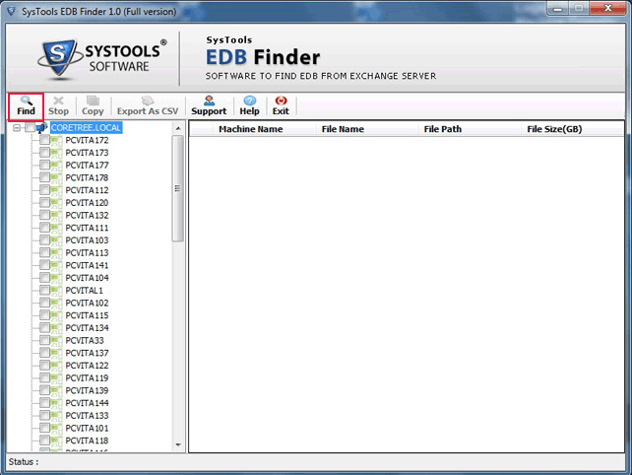Sort by File Path column header
This screenshot has width=632, height=475.
470,129
